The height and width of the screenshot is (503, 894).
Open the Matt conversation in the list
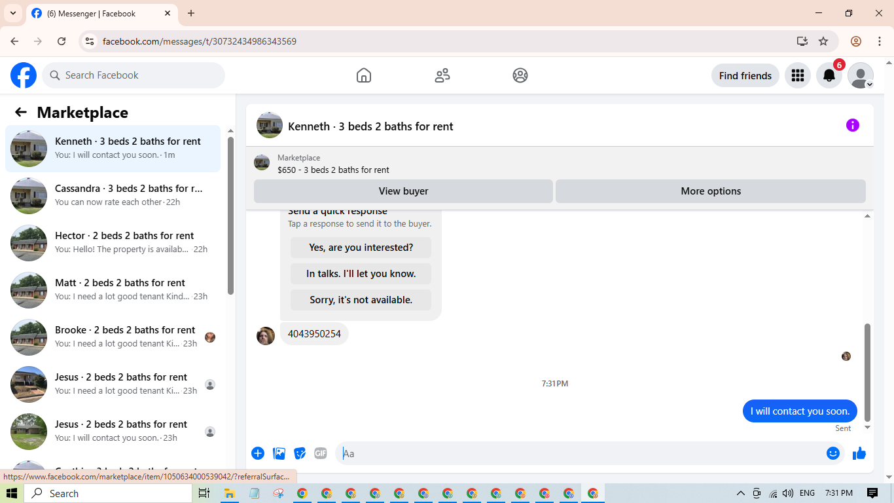113,290
